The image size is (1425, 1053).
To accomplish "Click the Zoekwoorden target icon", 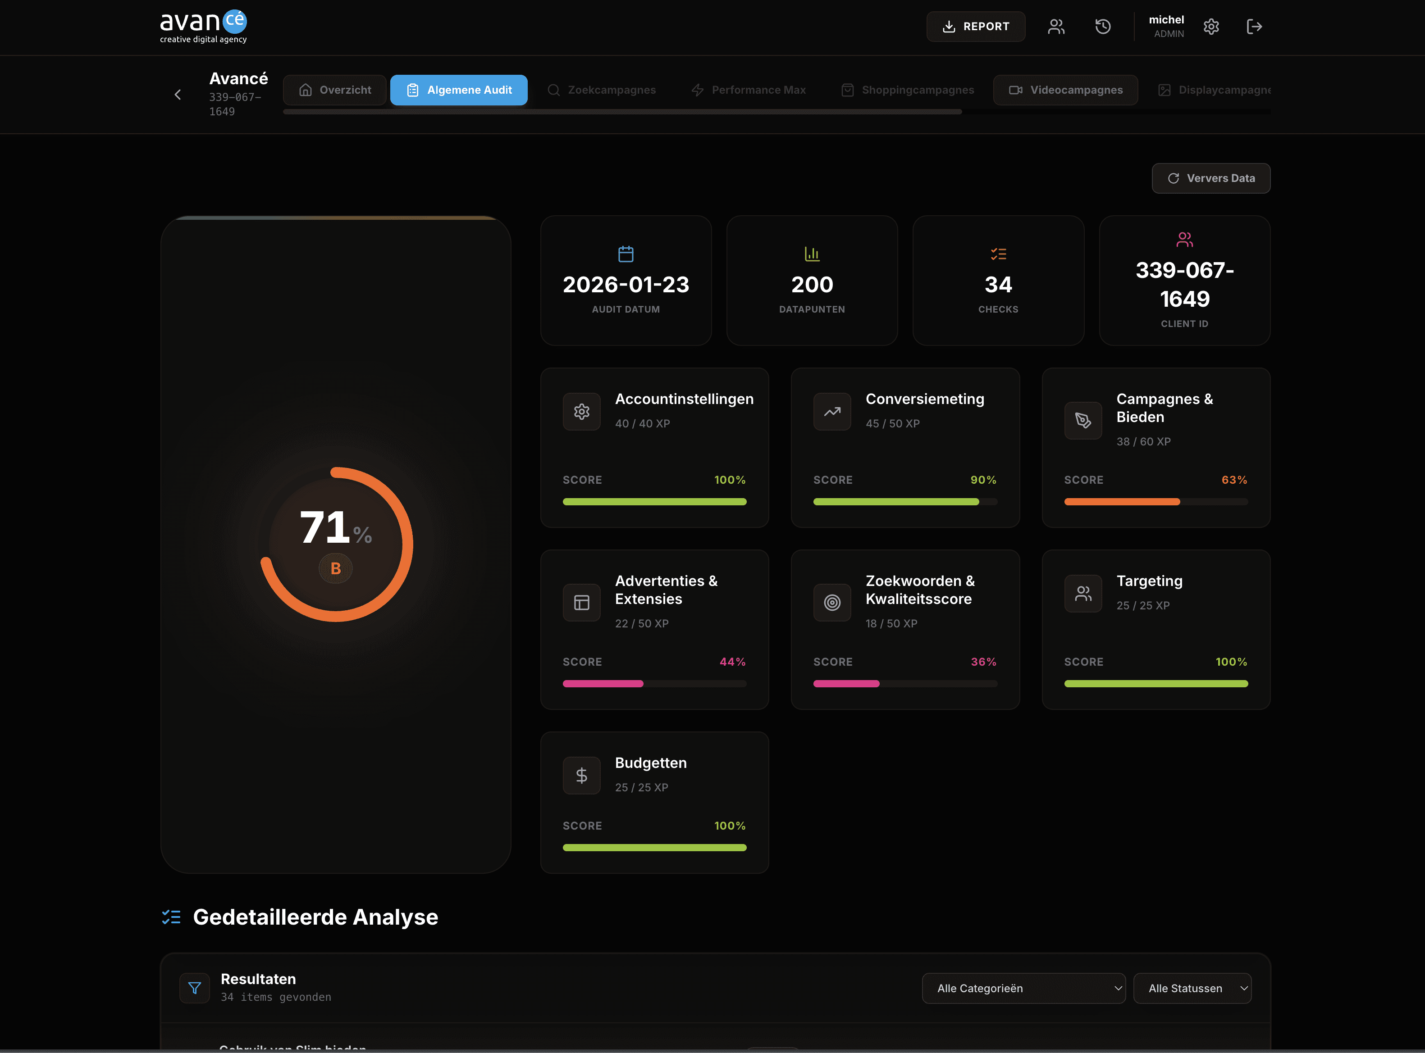I will 832,602.
